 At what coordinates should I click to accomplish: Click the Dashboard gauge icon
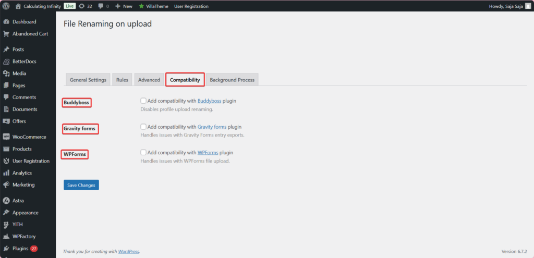[x=6, y=22]
